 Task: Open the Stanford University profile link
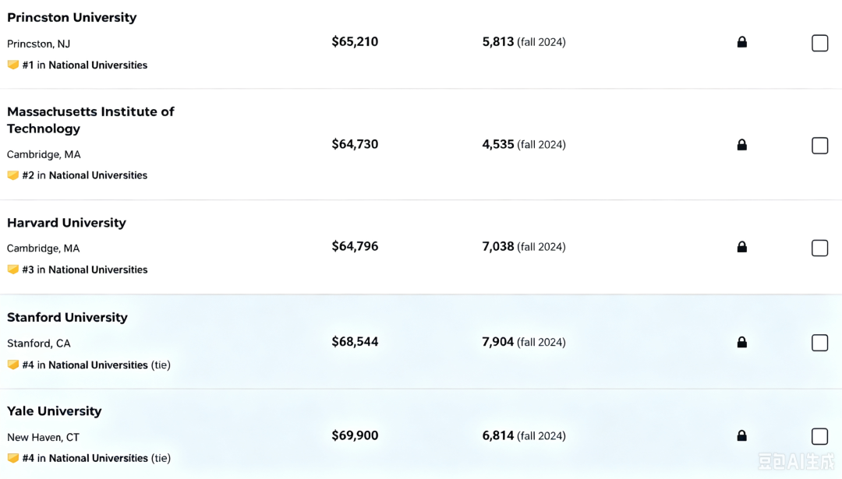(x=67, y=318)
